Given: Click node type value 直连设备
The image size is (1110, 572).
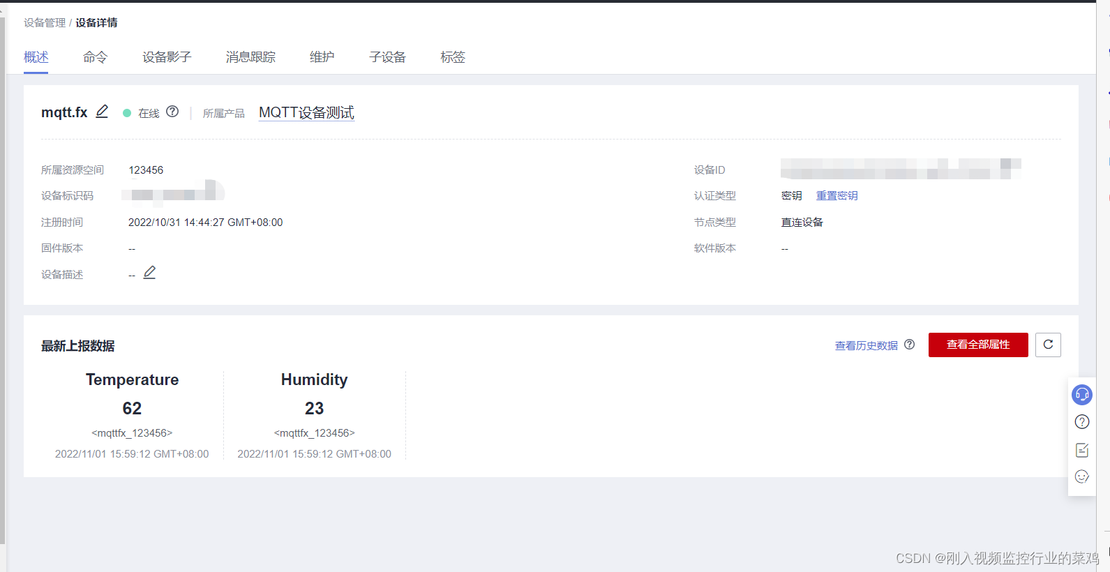Looking at the screenshot, I should click(802, 223).
